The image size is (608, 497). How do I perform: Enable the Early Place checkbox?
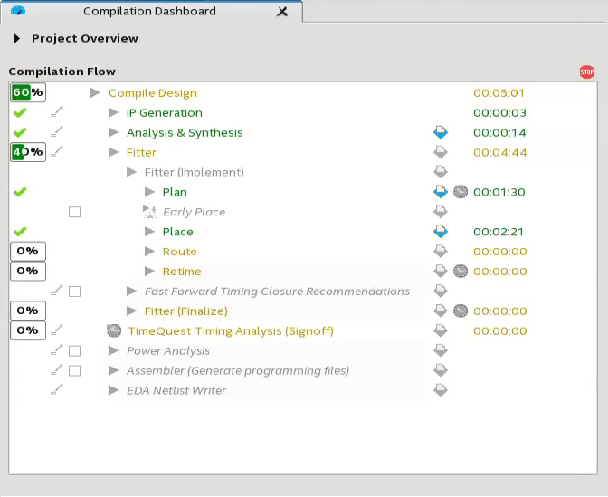75,212
